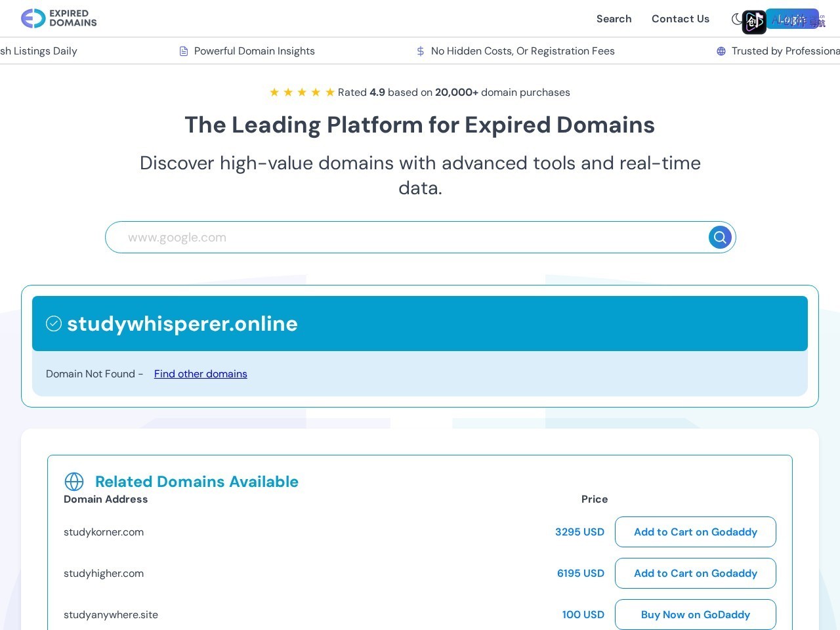Add studykorner.com to cart on Godaddy
Image resolution: width=840 pixels, height=630 pixels.
695,532
